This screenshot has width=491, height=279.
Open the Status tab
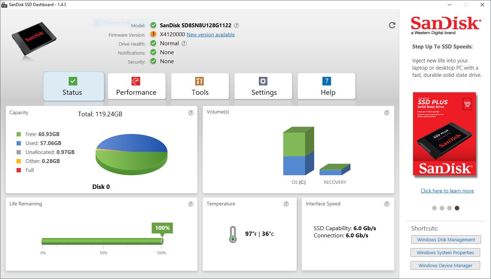(x=74, y=86)
